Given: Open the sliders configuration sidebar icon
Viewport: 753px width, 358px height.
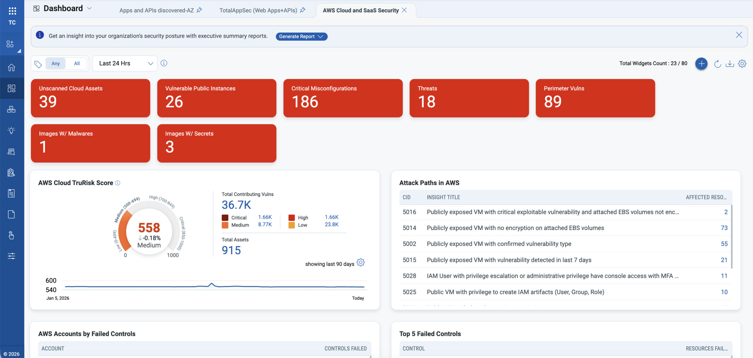Looking at the screenshot, I should 11,256.
